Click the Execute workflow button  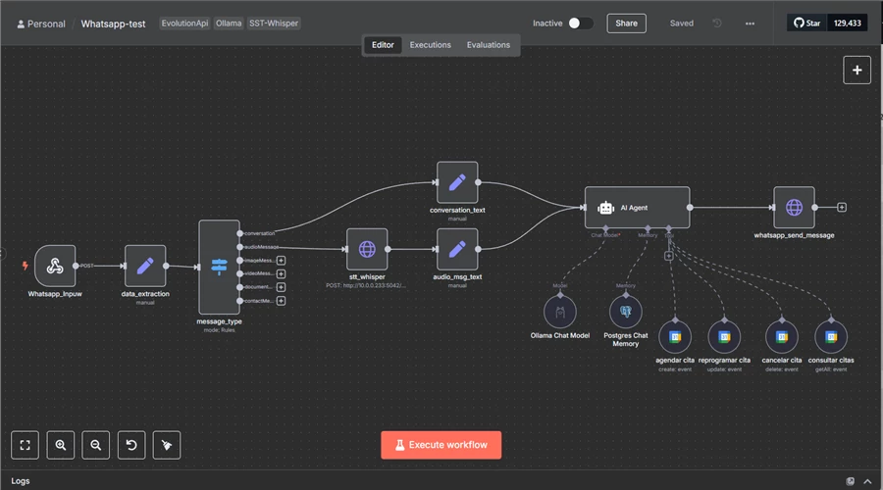(x=441, y=445)
